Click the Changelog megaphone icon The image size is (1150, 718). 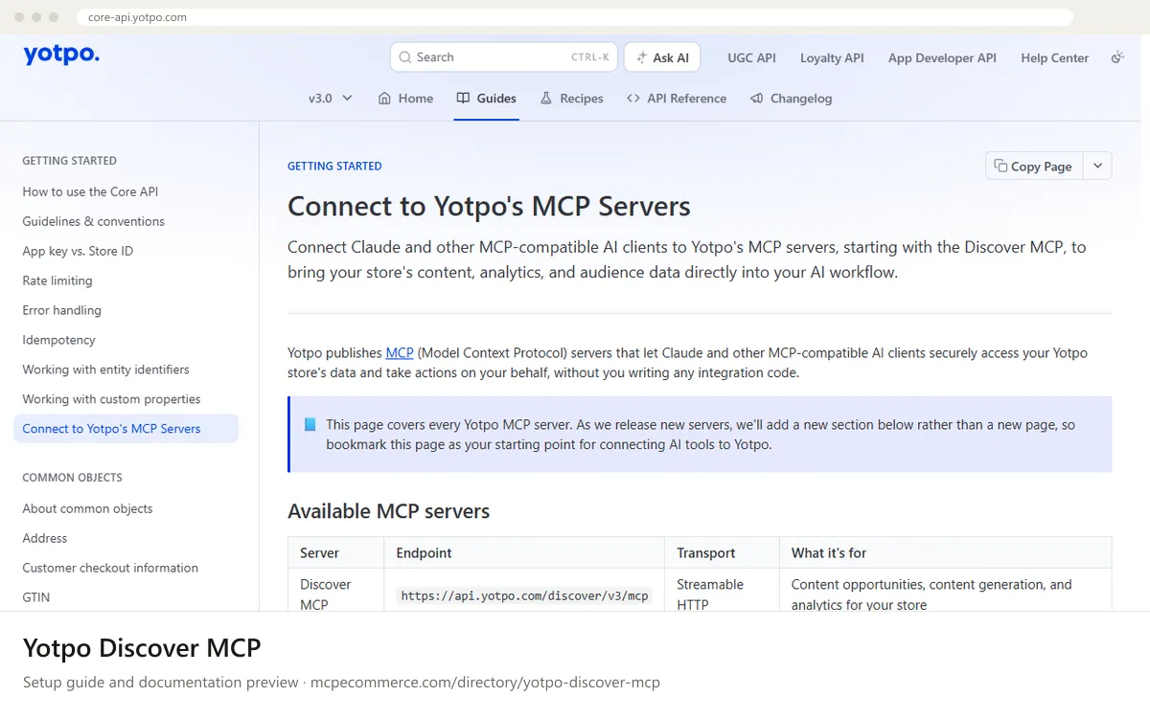coord(757,98)
